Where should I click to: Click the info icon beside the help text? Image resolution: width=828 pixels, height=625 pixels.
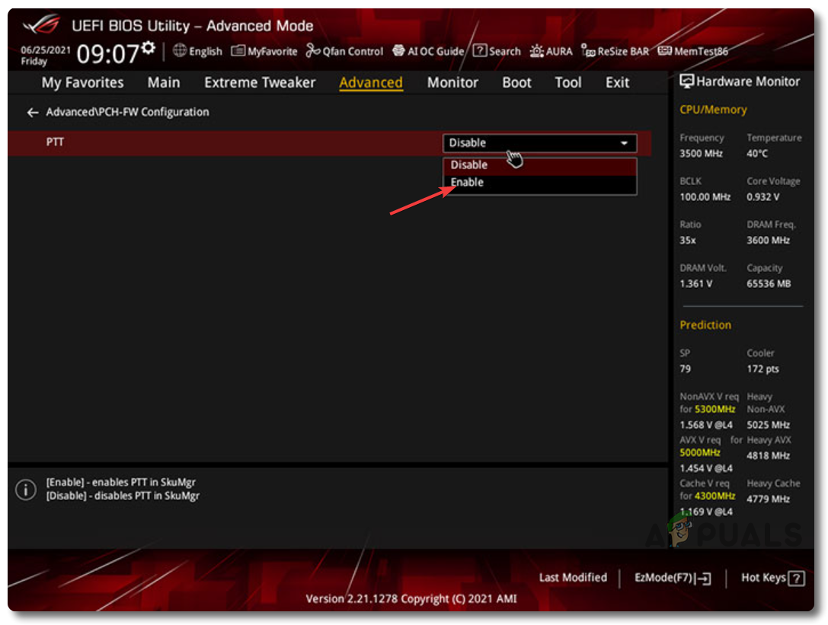click(25, 489)
